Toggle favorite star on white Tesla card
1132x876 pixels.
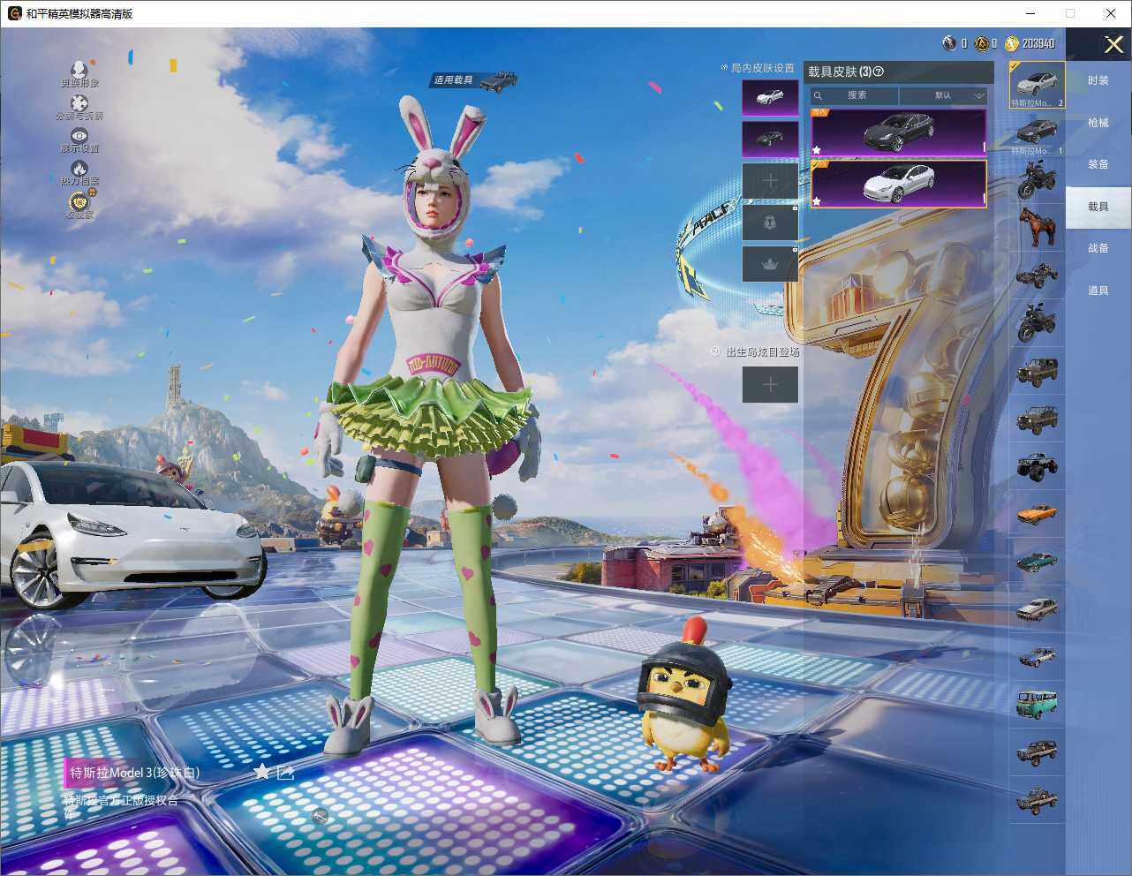(817, 201)
